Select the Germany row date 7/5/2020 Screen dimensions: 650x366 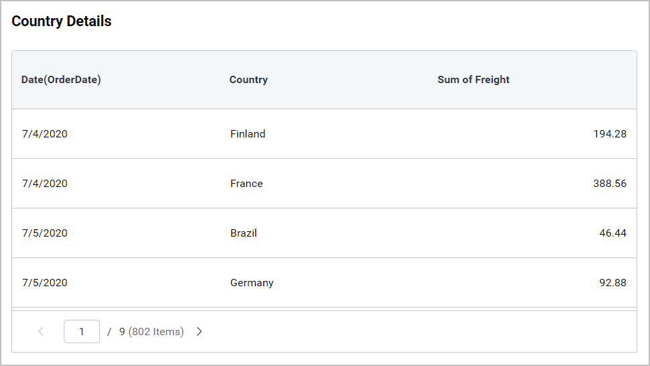click(44, 283)
